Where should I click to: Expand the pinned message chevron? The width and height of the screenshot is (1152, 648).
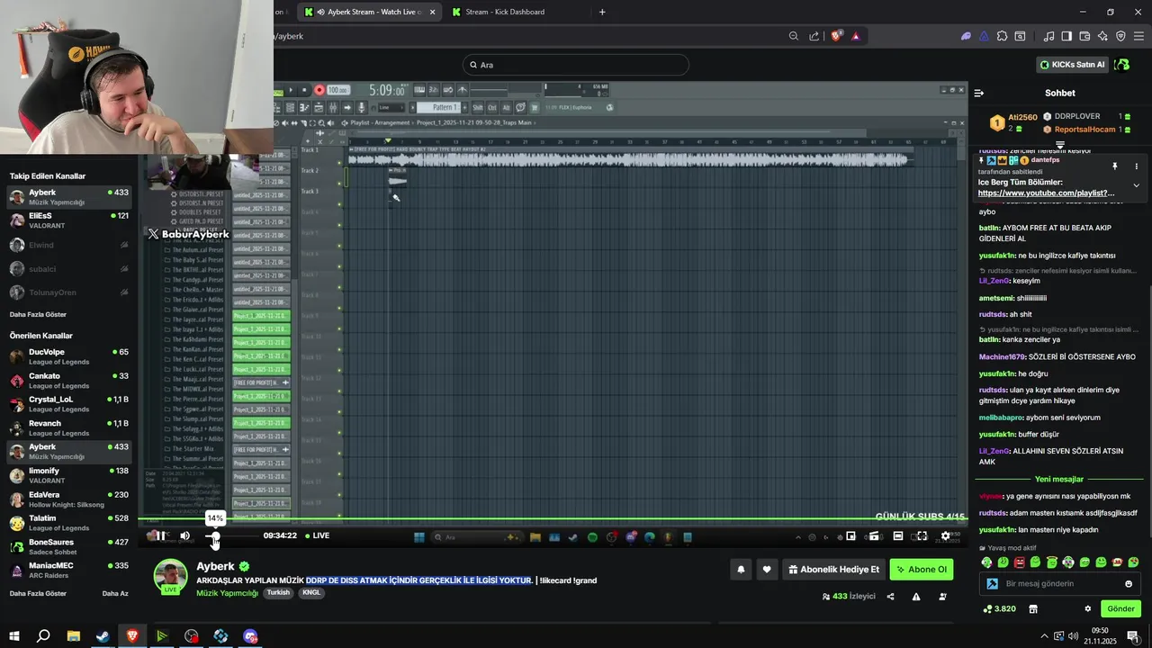[x=1136, y=185]
